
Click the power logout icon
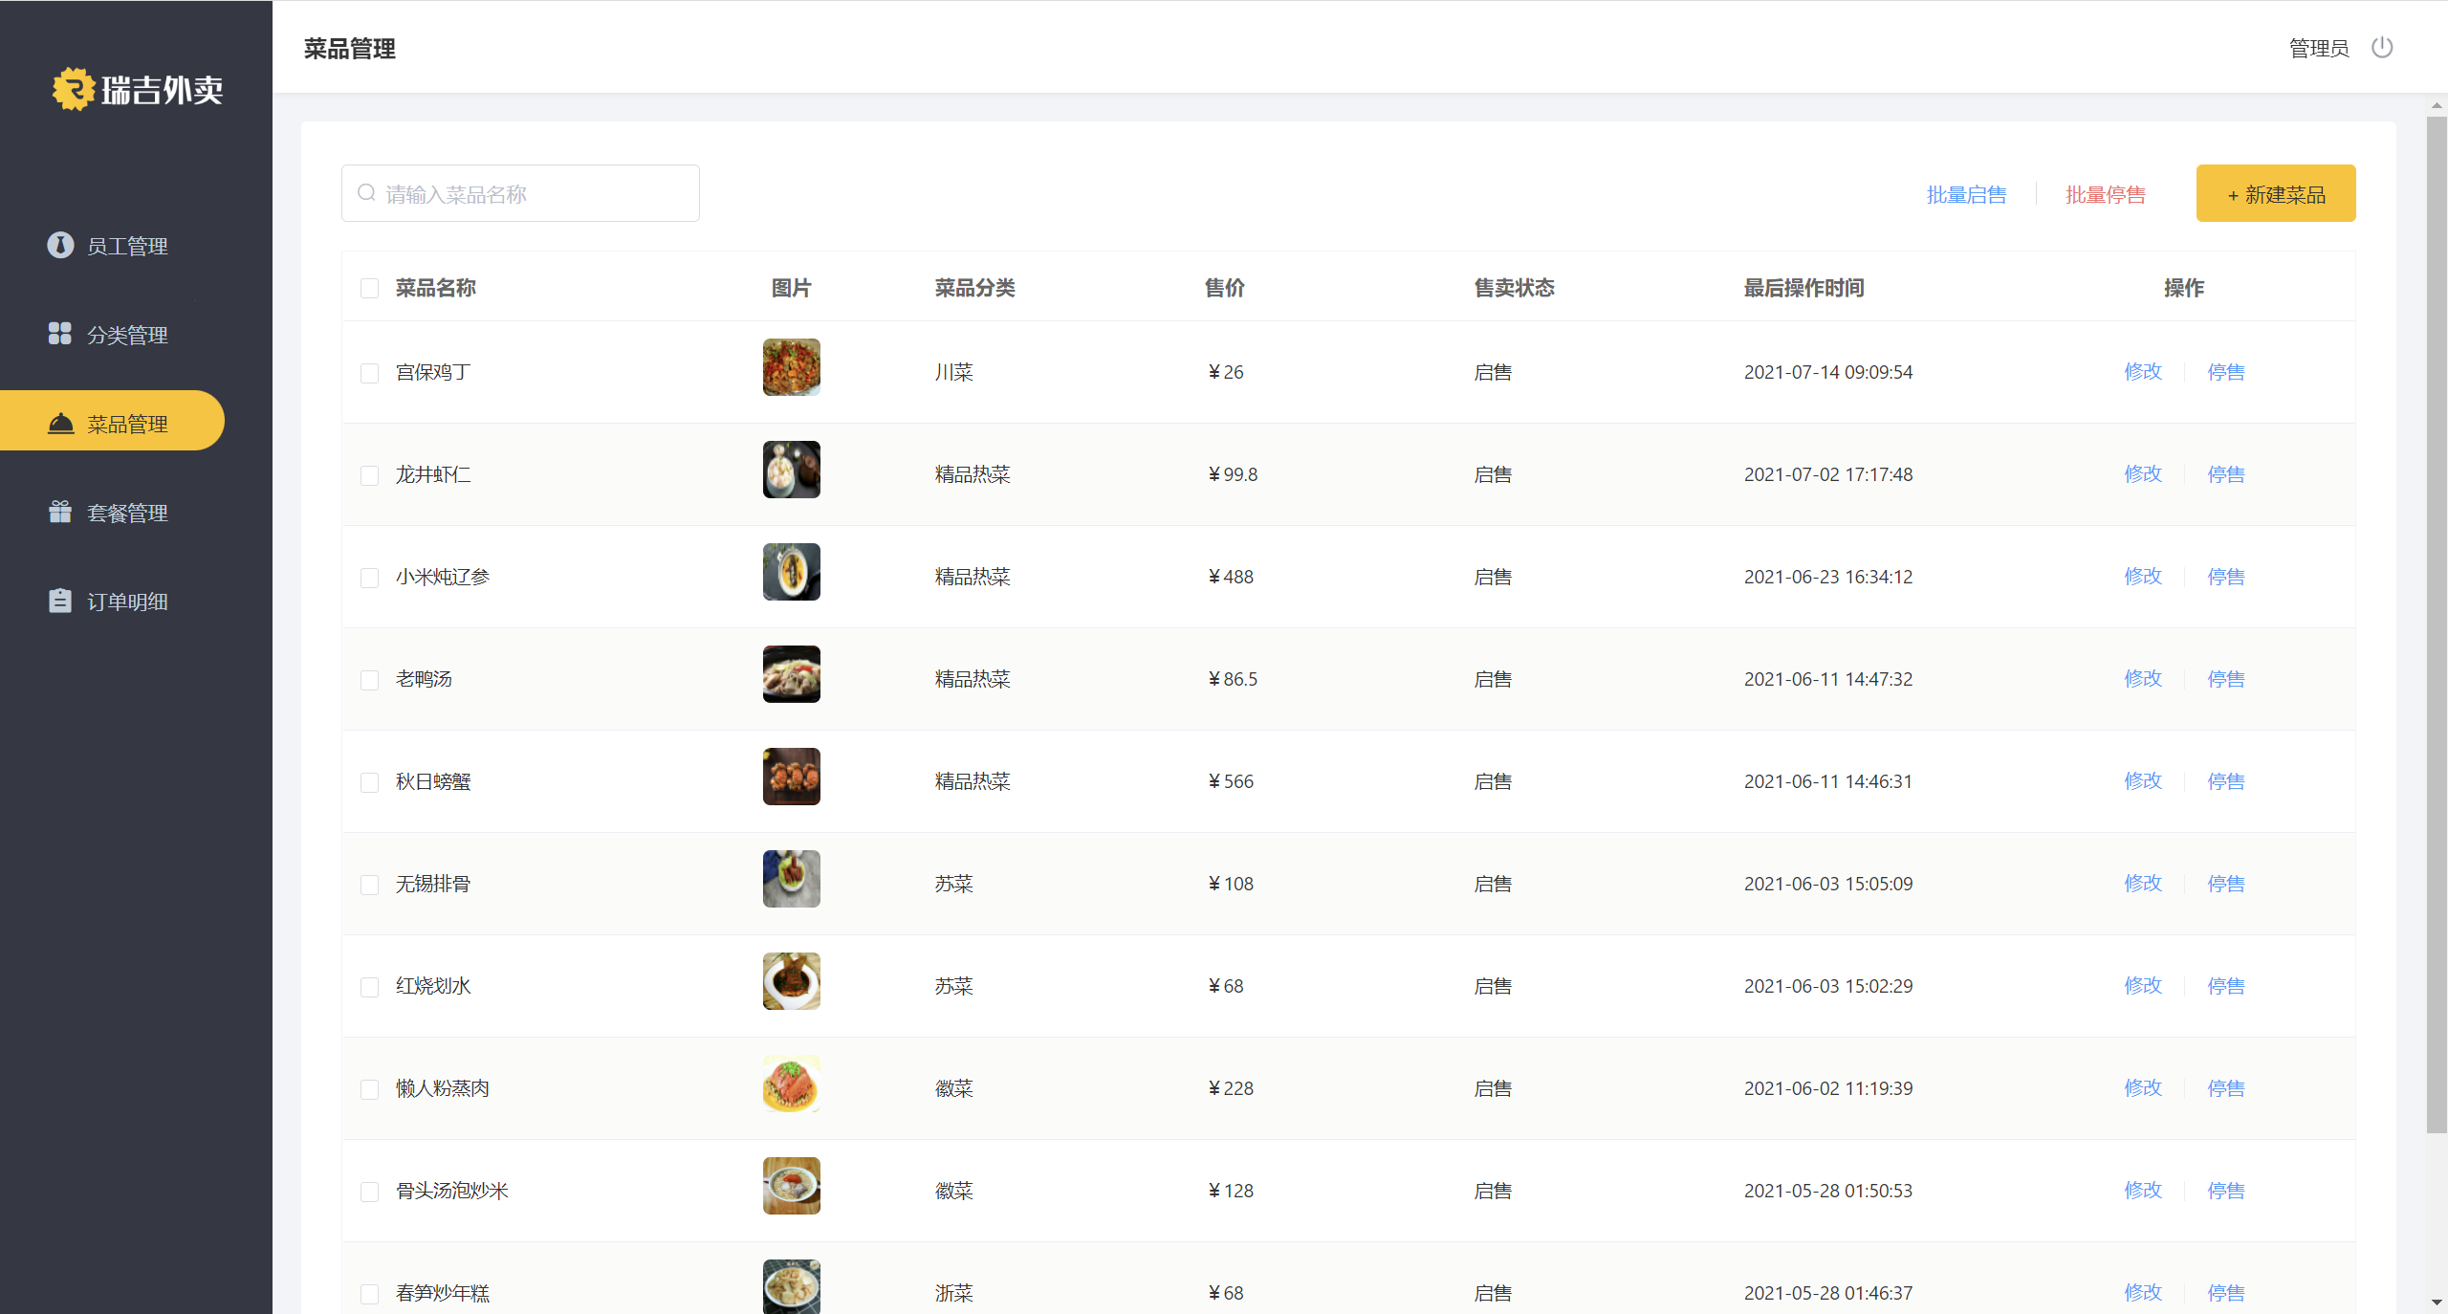click(2381, 48)
